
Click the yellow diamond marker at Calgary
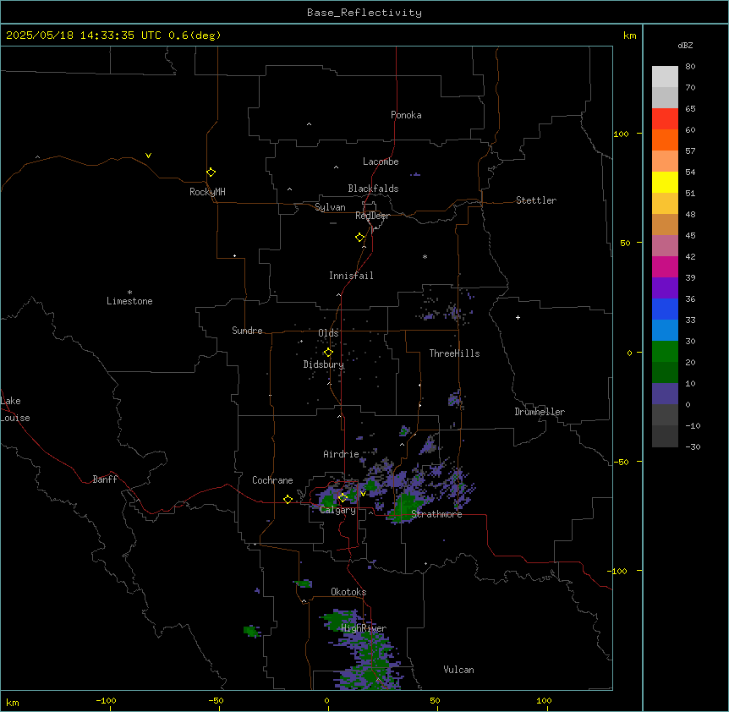[x=343, y=498]
